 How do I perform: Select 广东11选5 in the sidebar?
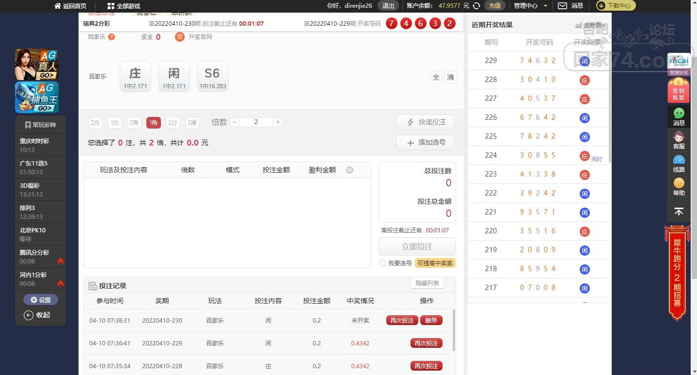pos(40,167)
